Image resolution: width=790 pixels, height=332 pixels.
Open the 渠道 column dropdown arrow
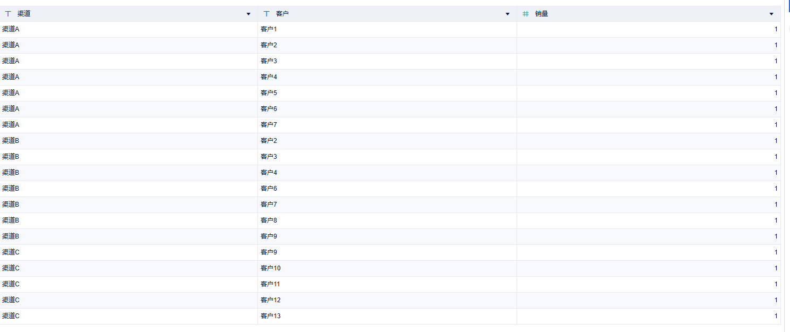tap(248, 14)
